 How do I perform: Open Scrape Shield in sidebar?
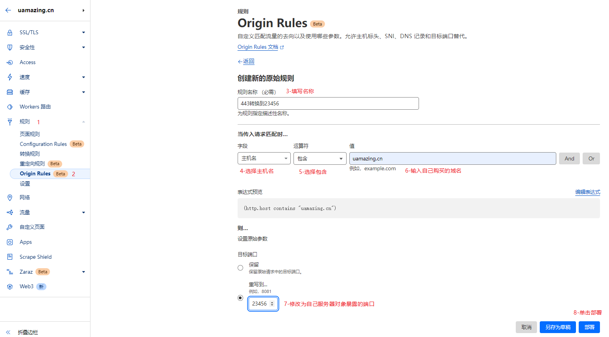[35, 257]
